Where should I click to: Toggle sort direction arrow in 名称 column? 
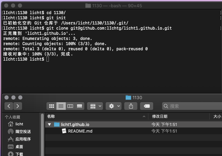click(x=144, y=116)
